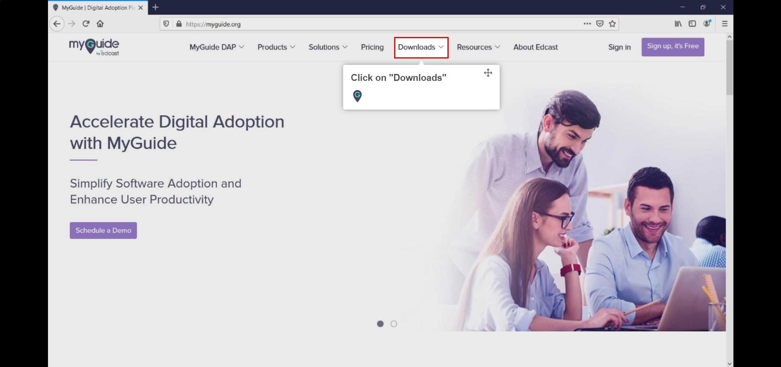Select the MyGuide Digital Adoption tab
The height and width of the screenshot is (367, 781).
coord(98,8)
